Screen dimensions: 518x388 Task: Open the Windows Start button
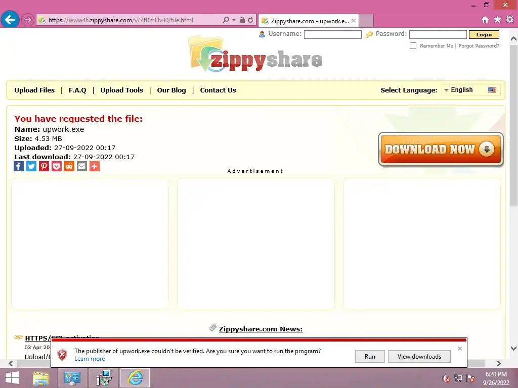pos(12,378)
